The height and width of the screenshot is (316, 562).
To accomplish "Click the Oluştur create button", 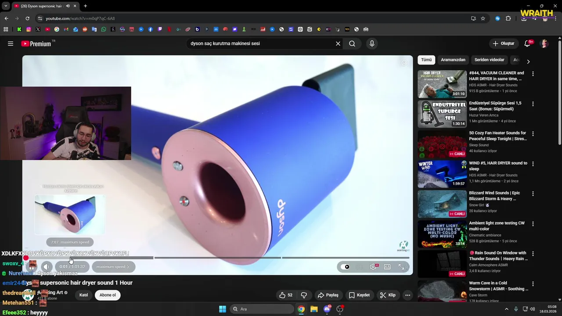I will (503, 43).
